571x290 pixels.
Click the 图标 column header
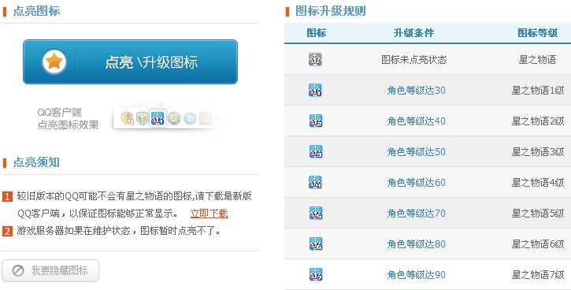coord(316,33)
